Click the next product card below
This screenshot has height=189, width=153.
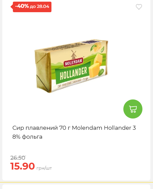[76, 187]
